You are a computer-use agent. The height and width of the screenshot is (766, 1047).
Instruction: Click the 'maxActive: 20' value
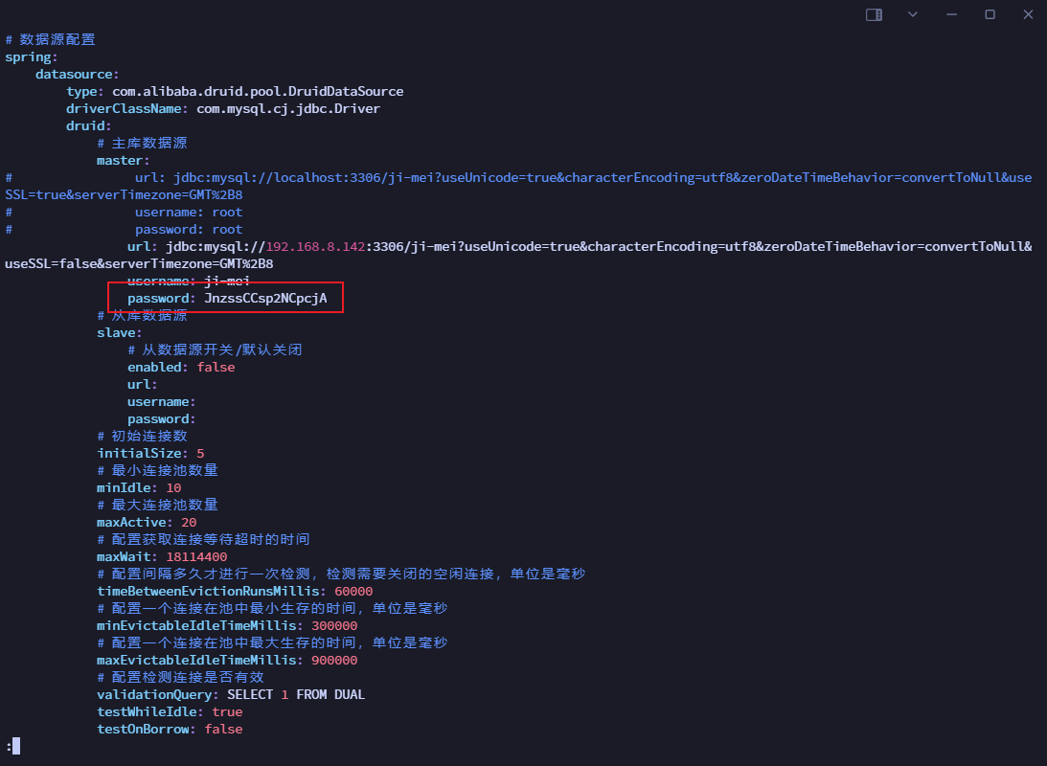coord(189,523)
